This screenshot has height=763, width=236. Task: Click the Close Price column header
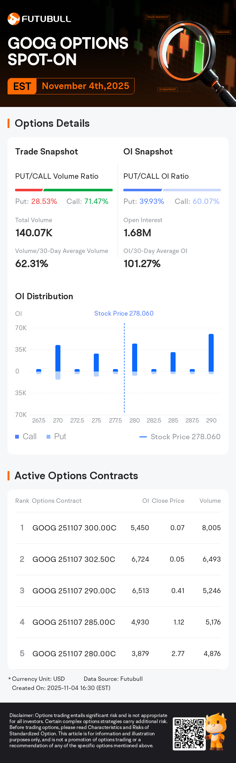168,501
